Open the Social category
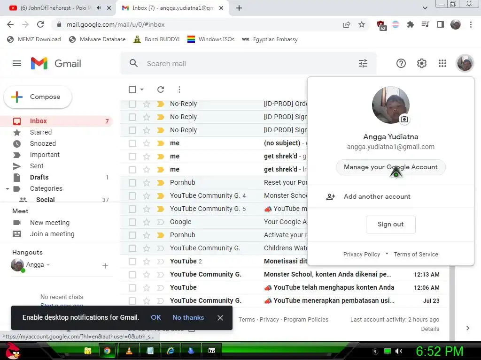The height and width of the screenshot is (360, 481). [x=46, y=200]
